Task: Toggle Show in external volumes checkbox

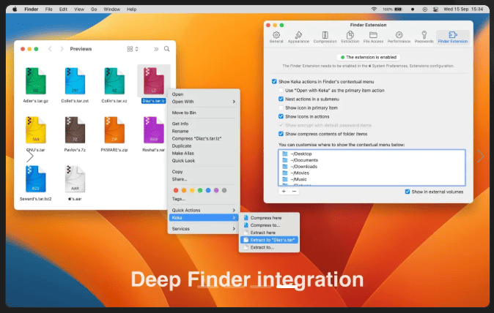Action: click(x=408, y=192)
